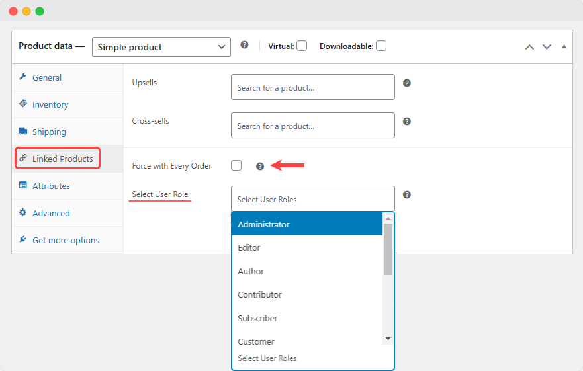The width and height of the screenshot is (583, 371).
Task: Click the help icon beside Cross-sells field
Action: 407,122
